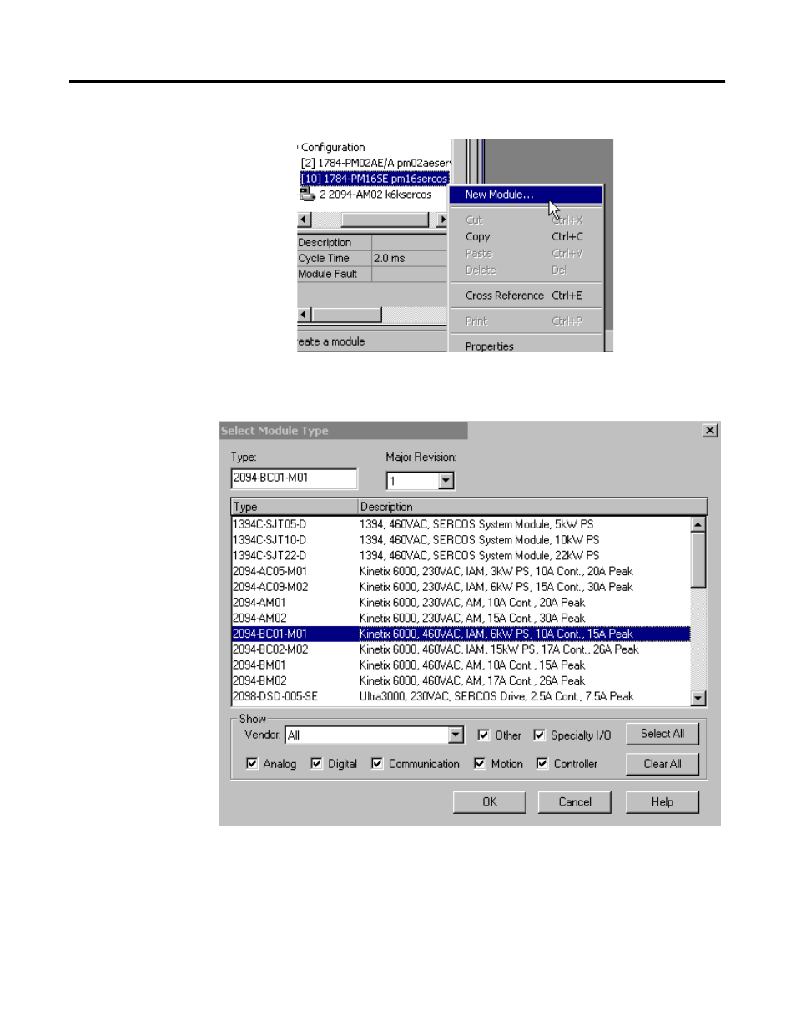Open Help for module selection
796x1031 pixels.
[662, 802]
